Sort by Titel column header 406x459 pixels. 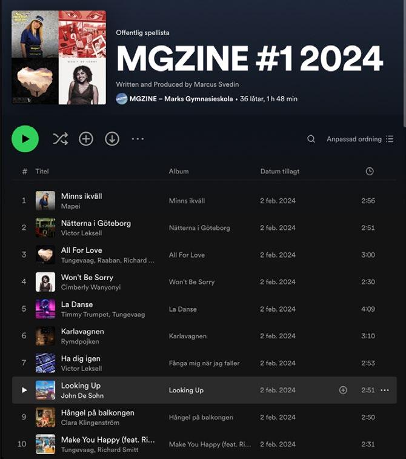[42, 171]
